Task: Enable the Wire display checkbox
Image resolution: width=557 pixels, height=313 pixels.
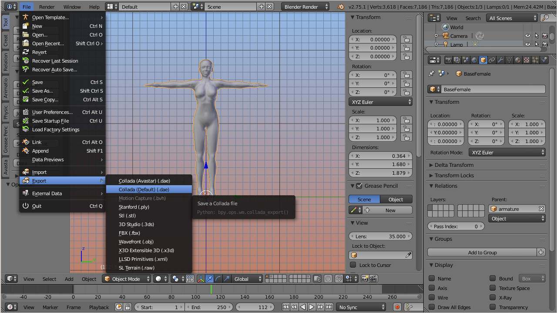Action: pos(432,298)
